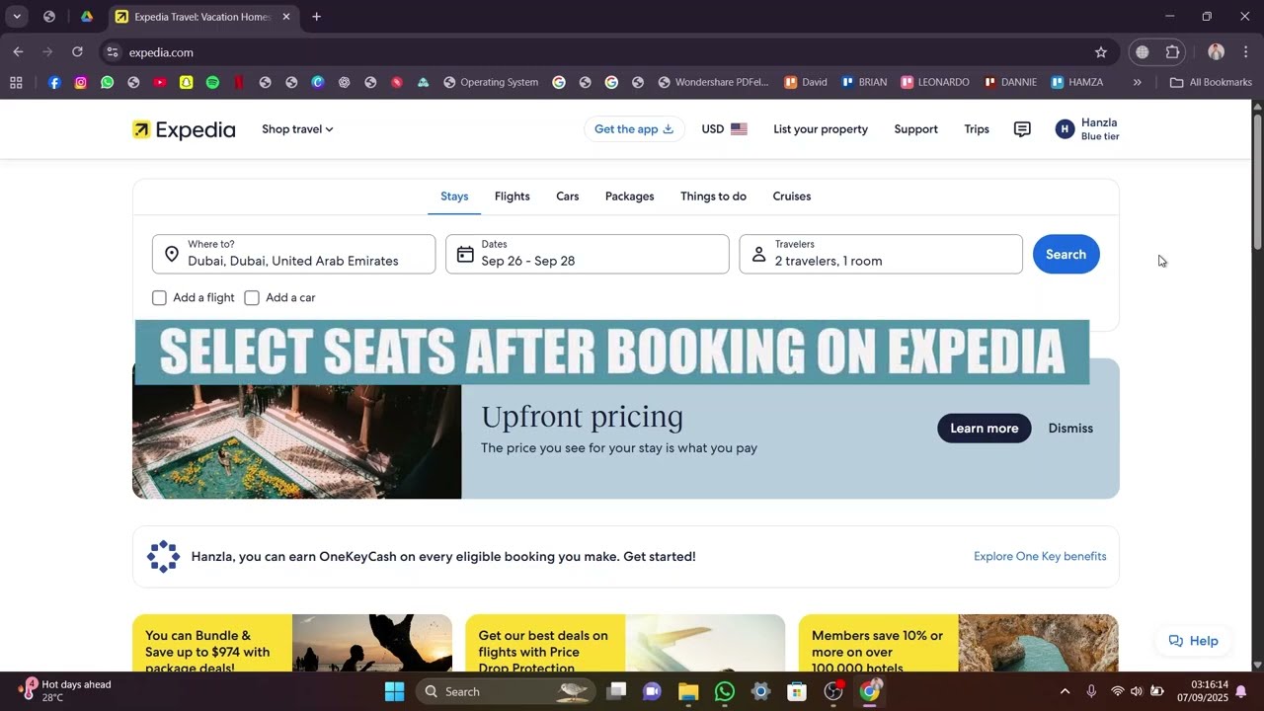Switch to the Cars tab
This screenshot has width=1264, height=711.
568,197
